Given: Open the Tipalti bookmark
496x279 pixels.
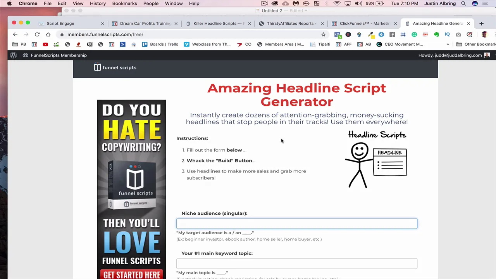Looking at the screenshot, I should 320,44.
